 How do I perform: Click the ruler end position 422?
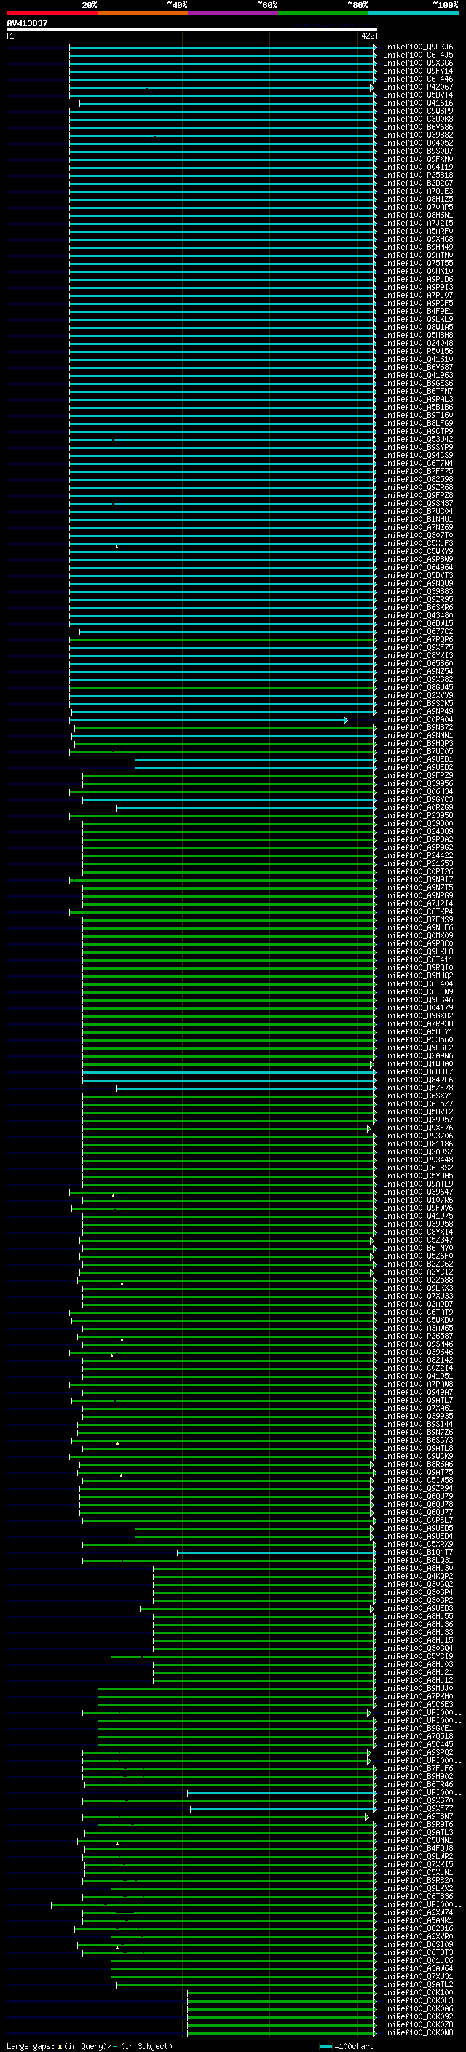[367, 36]
